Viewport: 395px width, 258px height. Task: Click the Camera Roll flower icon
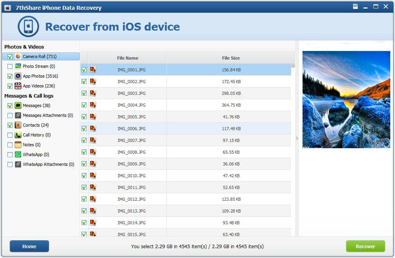[x=18, y=56]
